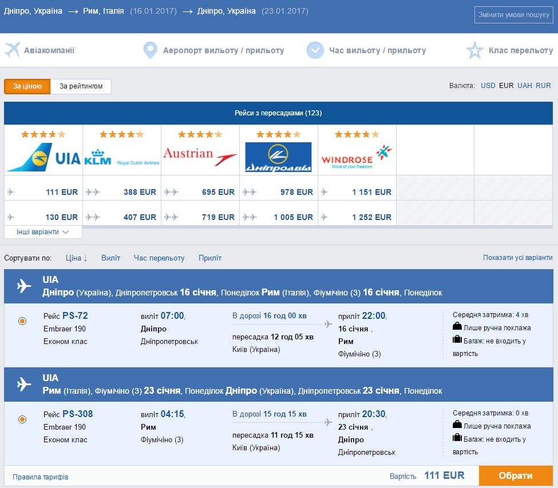Click the Дніпроавіа airline logo

(278, 157)
